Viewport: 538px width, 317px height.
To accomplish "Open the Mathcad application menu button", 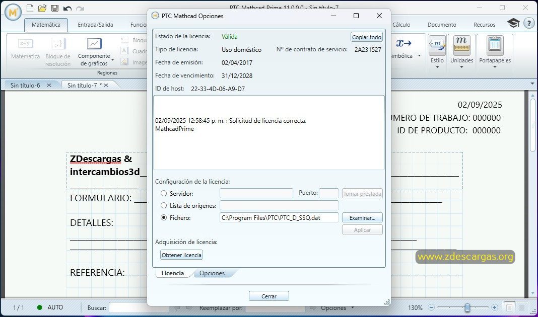I will pyautogui.click(x=13, y=12).
